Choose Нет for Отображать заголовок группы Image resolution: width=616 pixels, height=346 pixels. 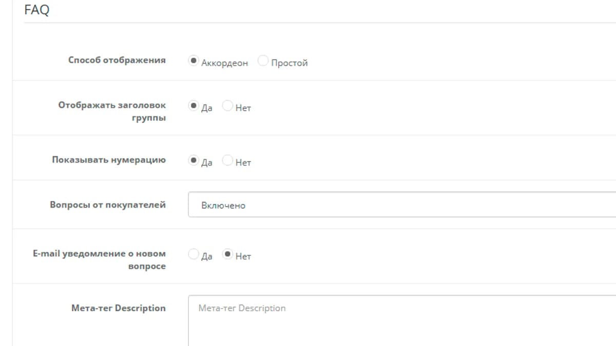pyautogui.click(x=227, y=106)
